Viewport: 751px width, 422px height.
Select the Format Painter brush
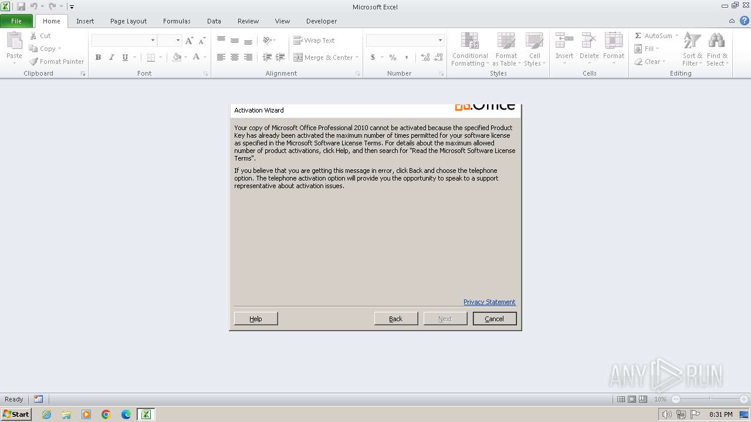(33, 62)
